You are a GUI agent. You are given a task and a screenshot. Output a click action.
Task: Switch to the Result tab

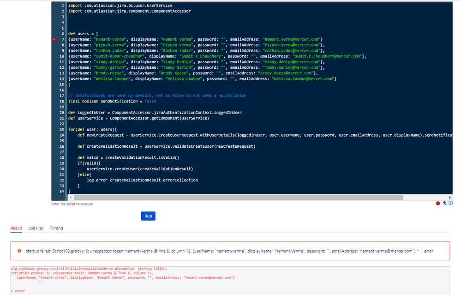click(x=17, y=228)
